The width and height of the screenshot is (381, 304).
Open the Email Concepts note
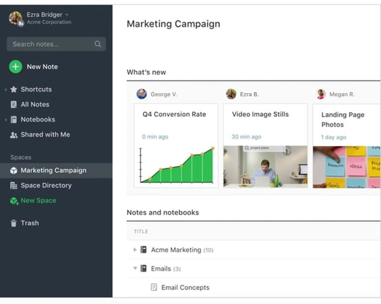pos(185,288)
